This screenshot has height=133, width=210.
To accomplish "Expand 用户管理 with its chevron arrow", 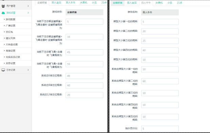I will pyautogui.click(x=28, y=6).
